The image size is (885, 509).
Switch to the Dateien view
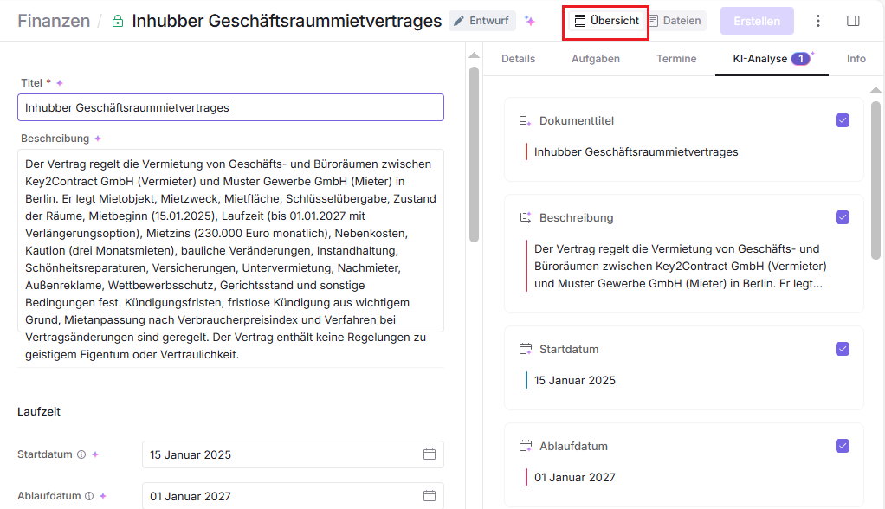675,21
